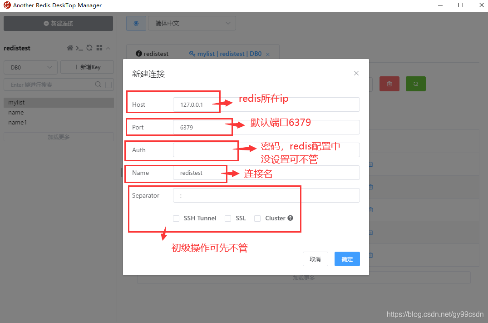Click the 新建连接 button in sidebar

[x=58, y=23]
